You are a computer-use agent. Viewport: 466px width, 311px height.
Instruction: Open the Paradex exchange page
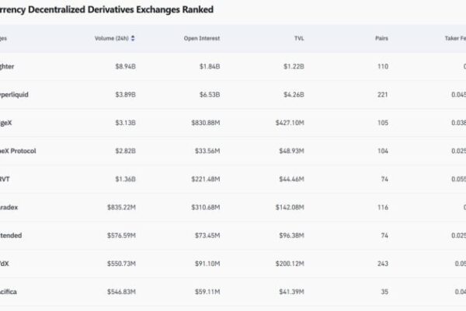13,208
